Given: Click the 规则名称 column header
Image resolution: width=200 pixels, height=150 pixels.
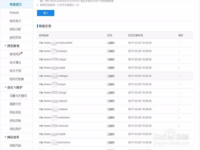Looking at the screenshot, I should pos(44,35).
